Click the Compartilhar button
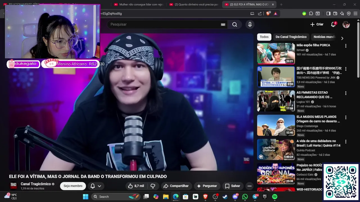 (x=176, y=186)
